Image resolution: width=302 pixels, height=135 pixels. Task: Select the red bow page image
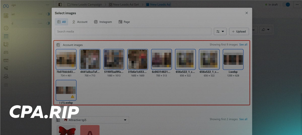[67, 130]
